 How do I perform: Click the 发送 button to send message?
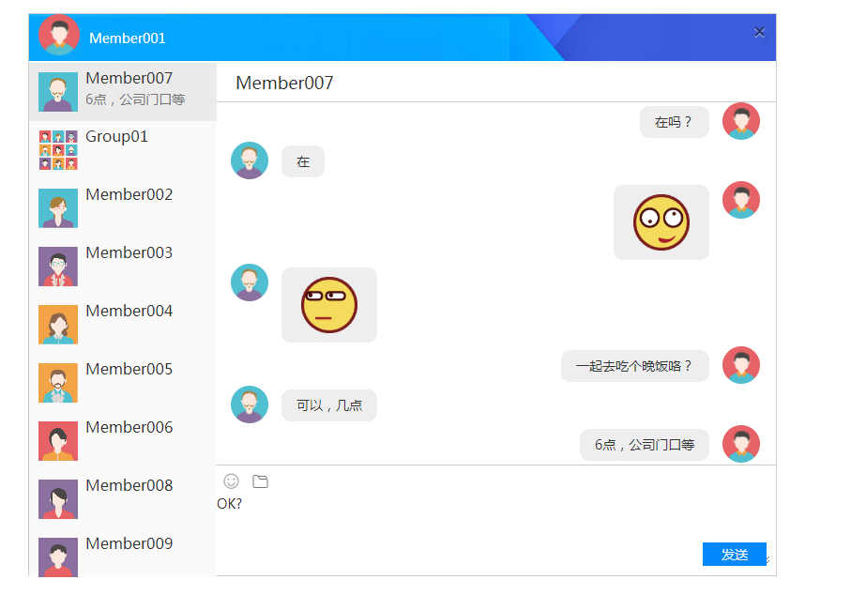[x=734, y=554]
